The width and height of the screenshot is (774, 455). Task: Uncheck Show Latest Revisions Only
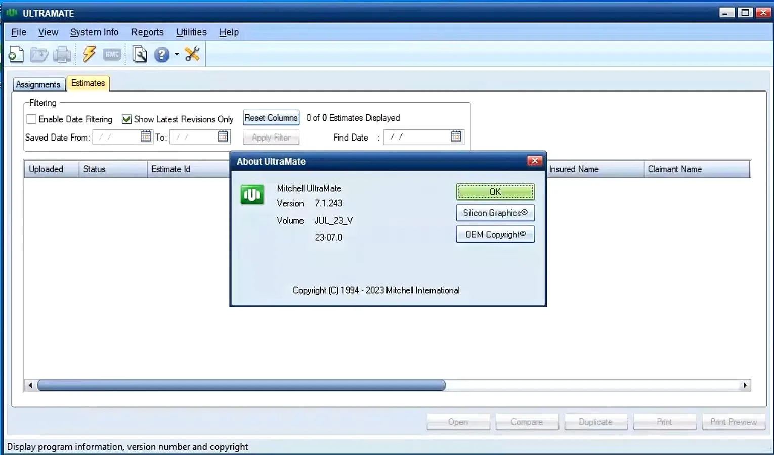(x=126, y=119)
